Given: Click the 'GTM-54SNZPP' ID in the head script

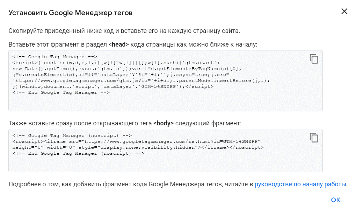Looking at the screenshot, I should (161, 86).
